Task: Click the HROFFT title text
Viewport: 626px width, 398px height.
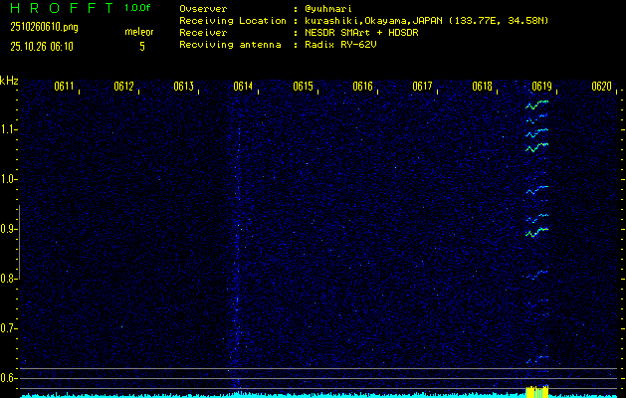Action: [x=55, y=8]
